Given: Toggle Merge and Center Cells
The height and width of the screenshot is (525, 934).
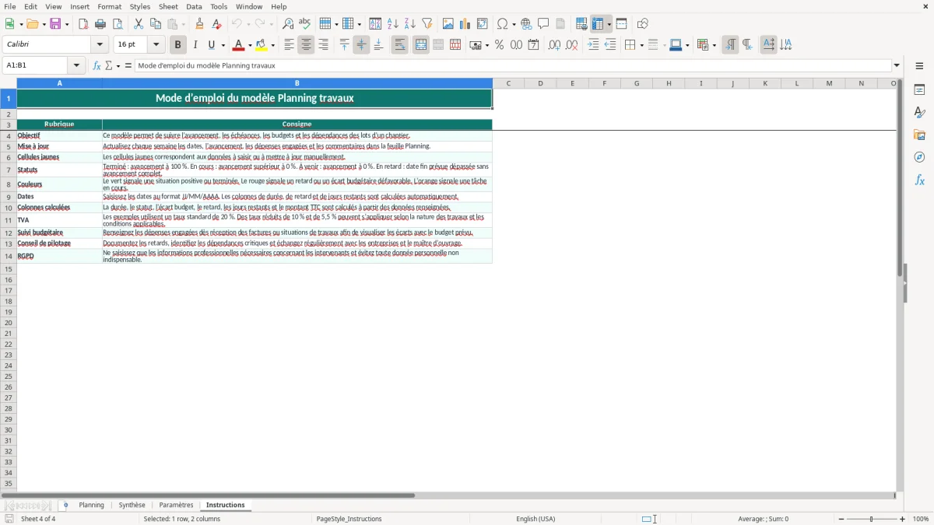Looking at the screenshot, I should tap(421, 45).
